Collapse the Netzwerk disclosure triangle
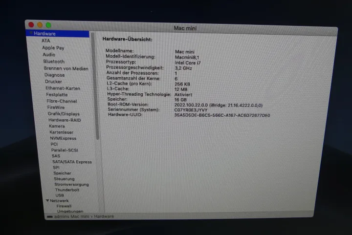 coord(47,200)
